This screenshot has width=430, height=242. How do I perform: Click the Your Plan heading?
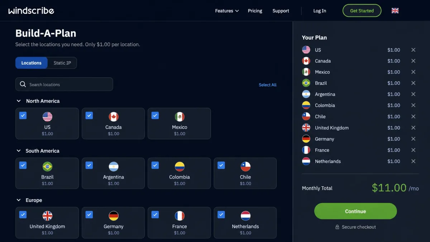(x=314, y=38)
